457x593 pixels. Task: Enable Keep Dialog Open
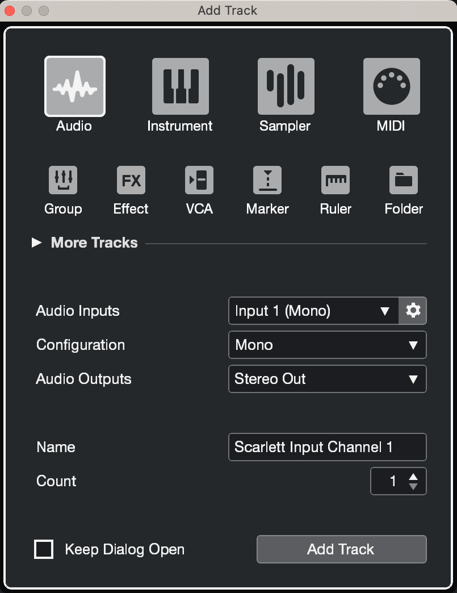[44, 549]
